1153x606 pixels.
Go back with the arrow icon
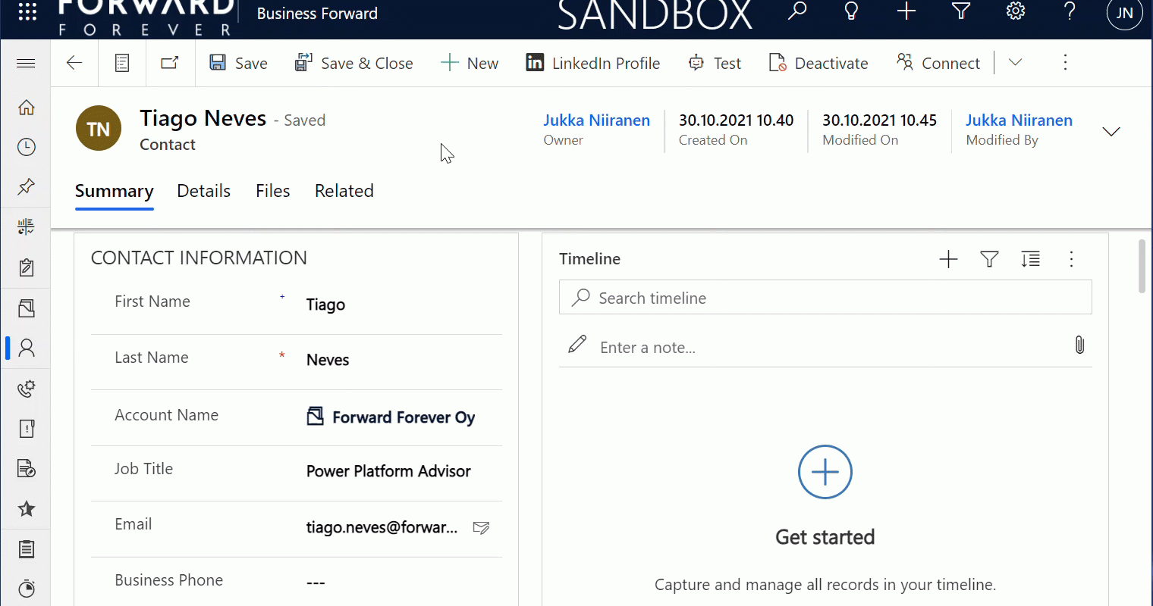coord(74,63)
